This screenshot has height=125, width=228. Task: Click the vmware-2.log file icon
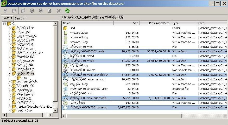coord(65,33)
